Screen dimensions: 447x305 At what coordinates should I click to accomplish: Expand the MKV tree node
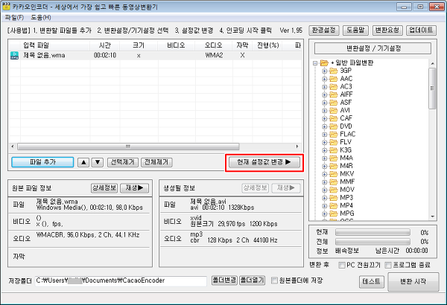[324, 174]
